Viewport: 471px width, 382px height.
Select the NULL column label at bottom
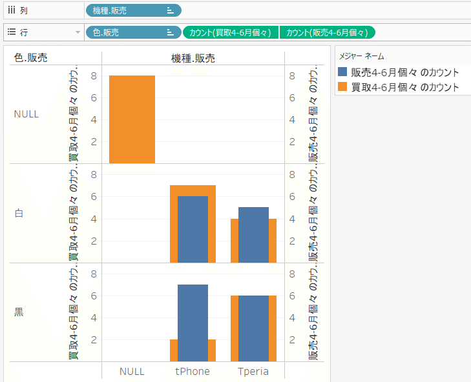click(132, 371)
